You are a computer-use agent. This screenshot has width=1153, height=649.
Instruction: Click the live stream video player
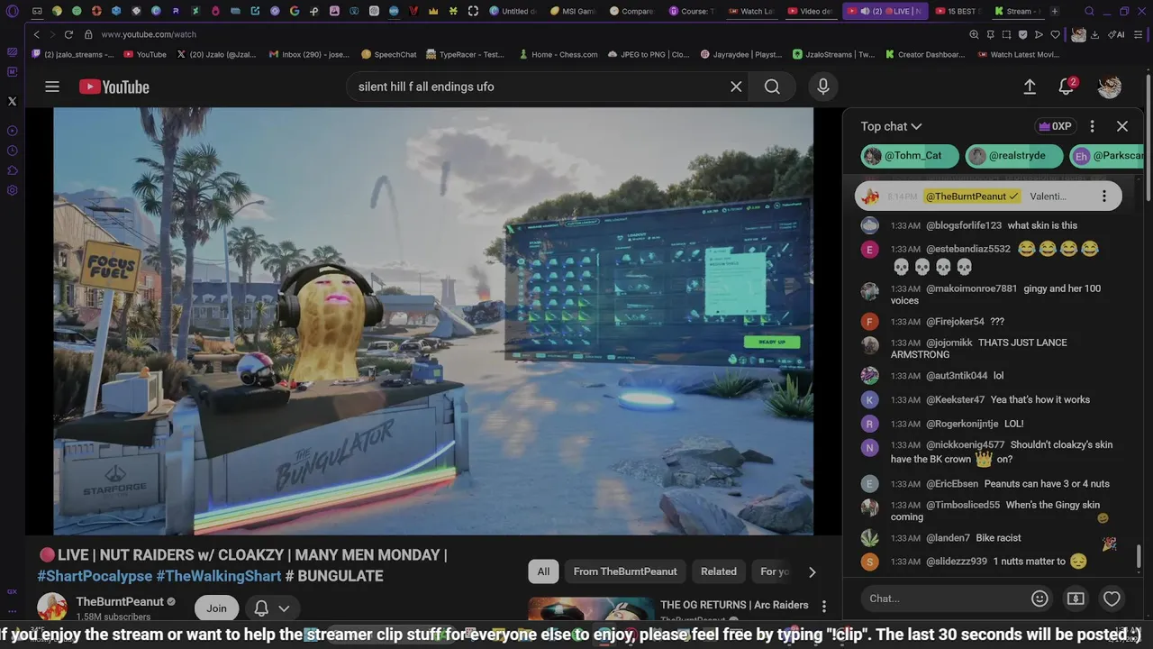point(433,321)
